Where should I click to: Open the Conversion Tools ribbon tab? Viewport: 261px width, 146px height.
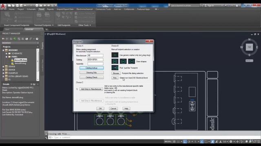pyautogui.click(x=103, y=9)
